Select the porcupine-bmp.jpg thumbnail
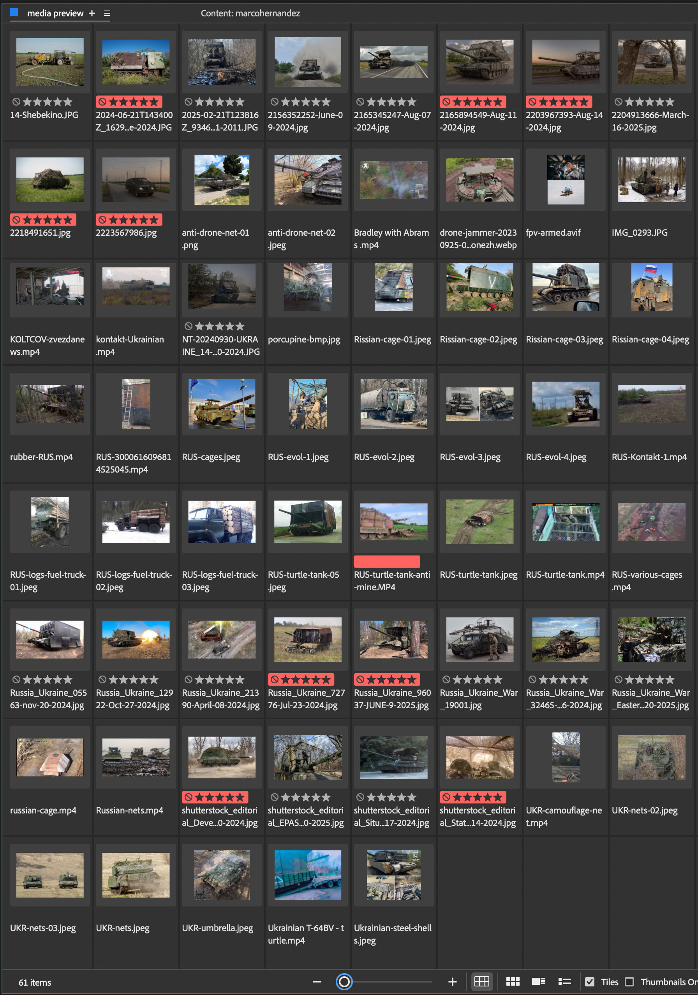This screenshot has width=698, height=995. (308, 287)
